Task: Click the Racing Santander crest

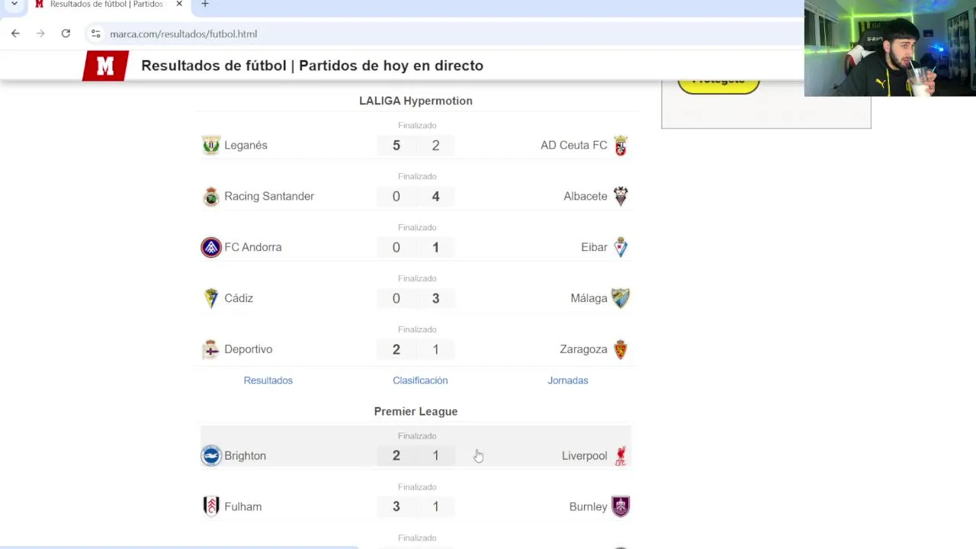Action: coord(211,196)
